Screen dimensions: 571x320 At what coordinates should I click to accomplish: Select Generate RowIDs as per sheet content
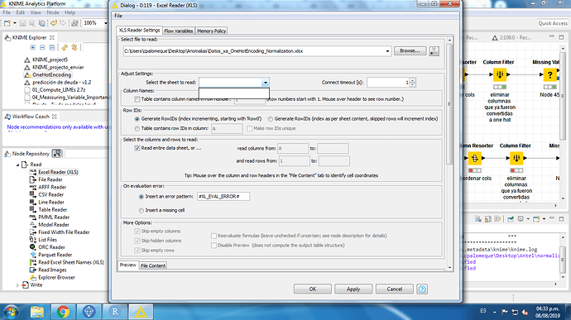271,119
